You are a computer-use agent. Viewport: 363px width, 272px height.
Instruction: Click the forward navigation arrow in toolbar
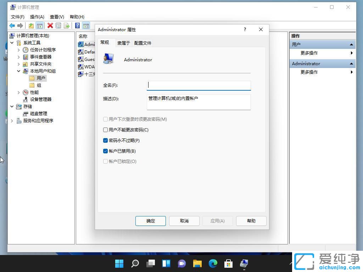19,25
